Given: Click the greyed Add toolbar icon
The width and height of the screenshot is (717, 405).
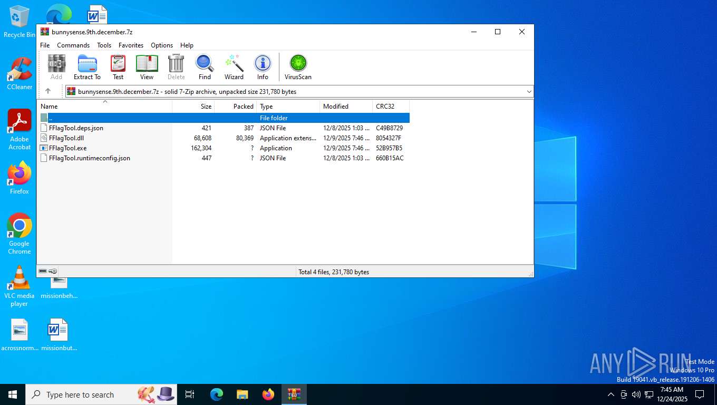Looking at the screenshot, I should point(56,67).
